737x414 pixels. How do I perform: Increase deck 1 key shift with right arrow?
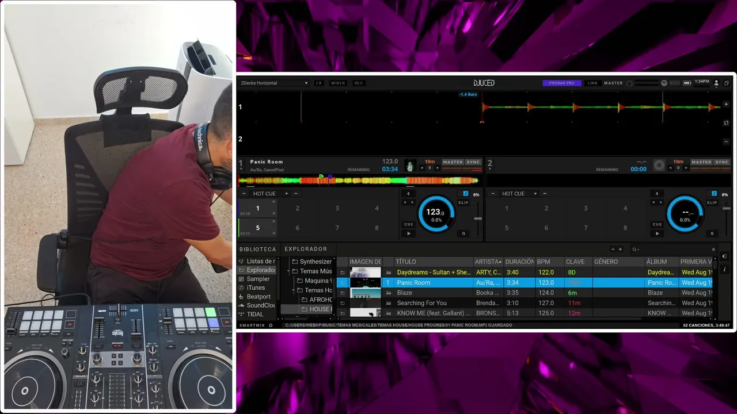click(x=438, y=168)
